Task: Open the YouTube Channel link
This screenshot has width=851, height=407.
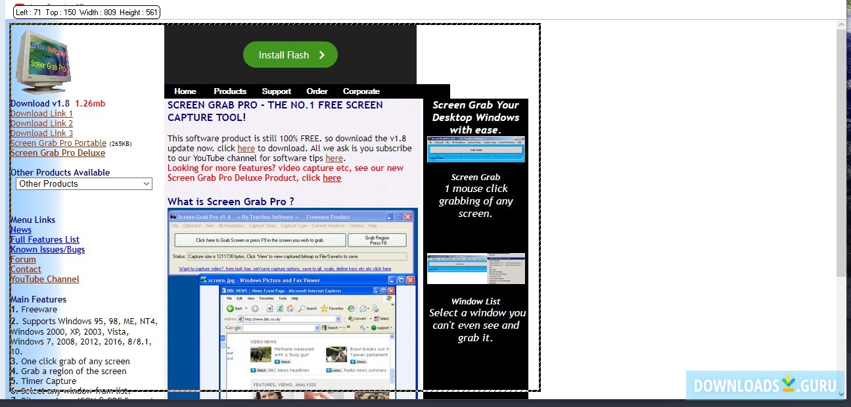Action: (x=45, y=279)
